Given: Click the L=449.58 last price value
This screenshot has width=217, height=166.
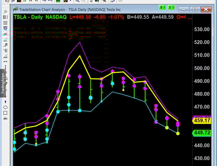Looking at the screenshot, I should [80, 17].
